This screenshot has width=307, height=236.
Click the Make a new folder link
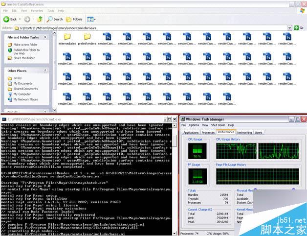[x=25, y=45]
